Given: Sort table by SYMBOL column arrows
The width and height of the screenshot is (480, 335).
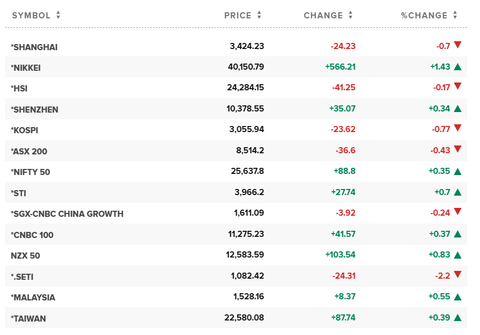Looking at the screenshot, I should (x=58, y=16).
